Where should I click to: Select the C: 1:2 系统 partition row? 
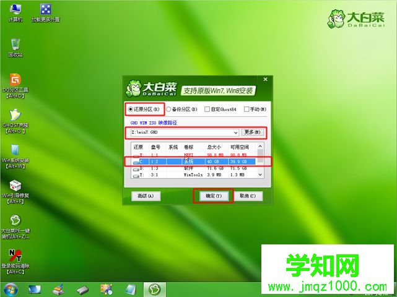click(194, 161)
